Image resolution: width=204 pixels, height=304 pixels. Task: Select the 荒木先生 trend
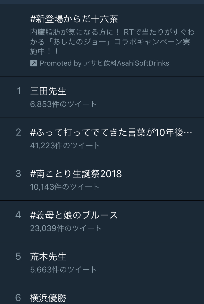click(48, 257)
